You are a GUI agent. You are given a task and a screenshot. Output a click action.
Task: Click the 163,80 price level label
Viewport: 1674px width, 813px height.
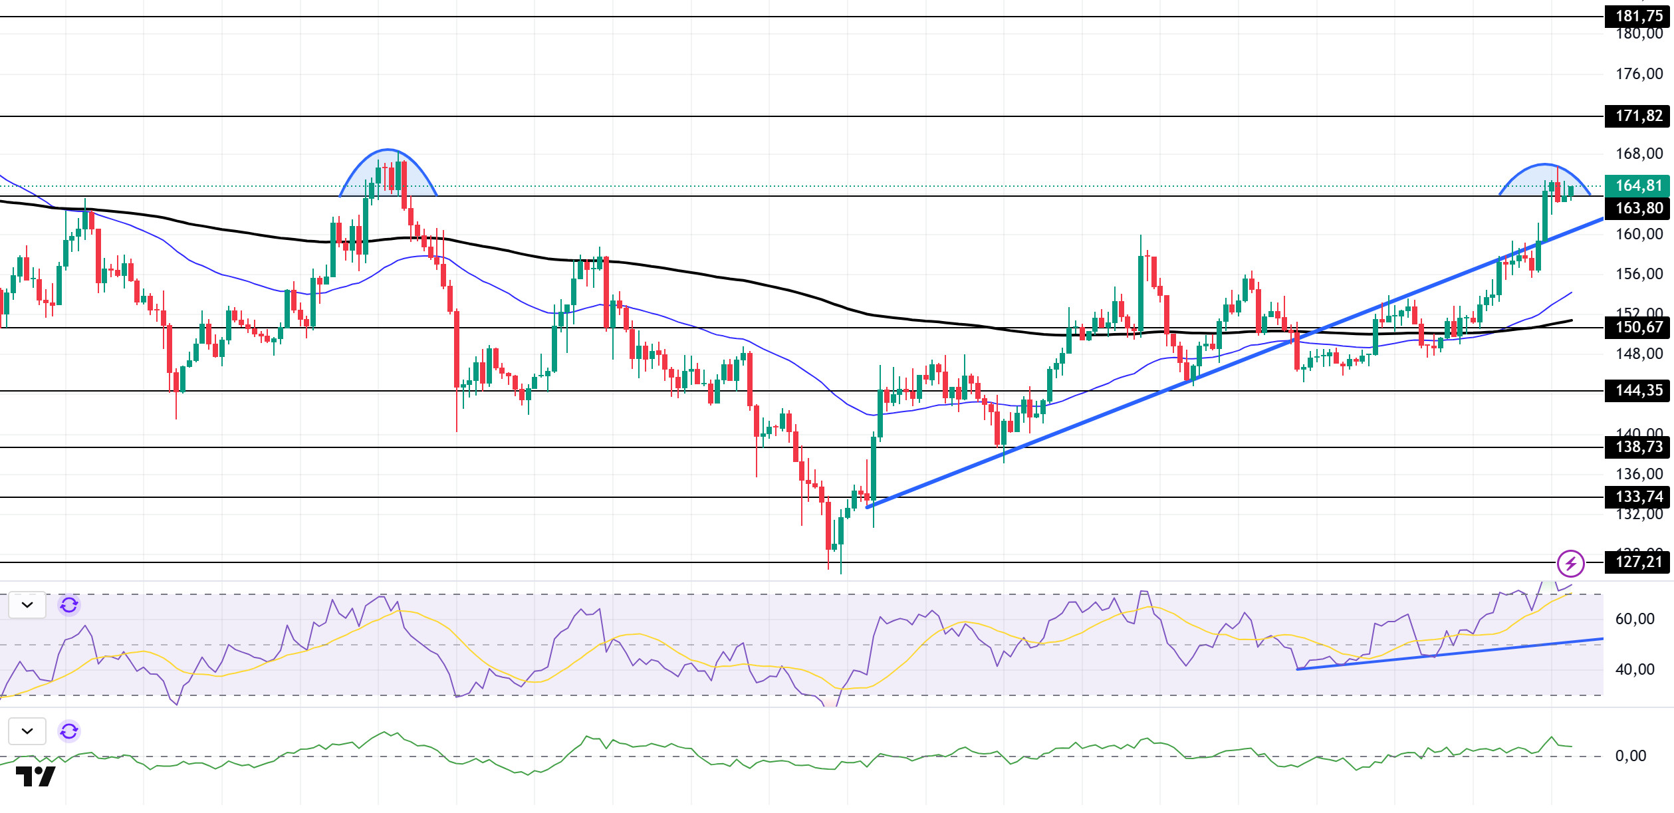point(1638,208)
